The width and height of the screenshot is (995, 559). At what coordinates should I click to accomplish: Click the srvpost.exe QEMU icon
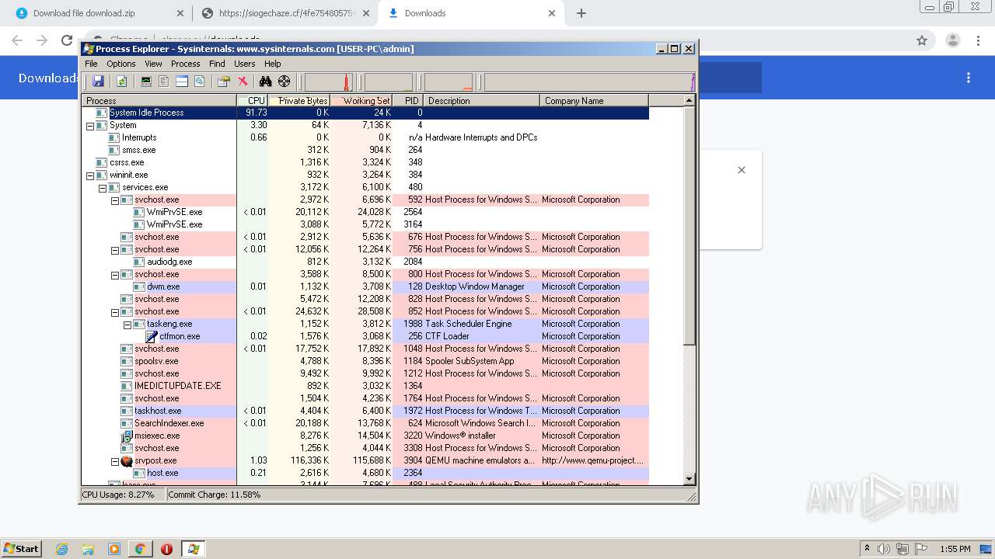coord(127,460)
